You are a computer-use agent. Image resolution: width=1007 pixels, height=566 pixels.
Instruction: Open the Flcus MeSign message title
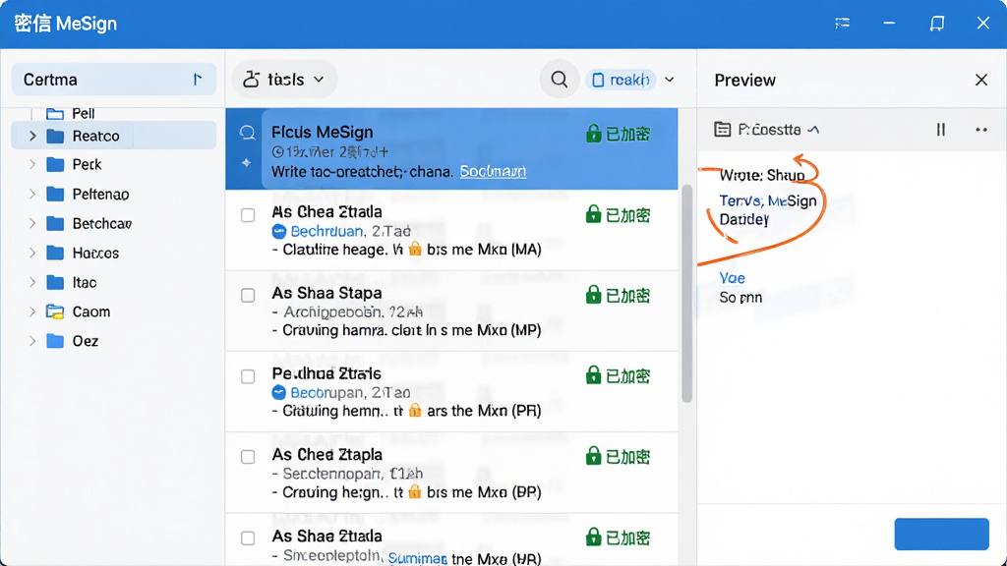[x=323, y=133]
